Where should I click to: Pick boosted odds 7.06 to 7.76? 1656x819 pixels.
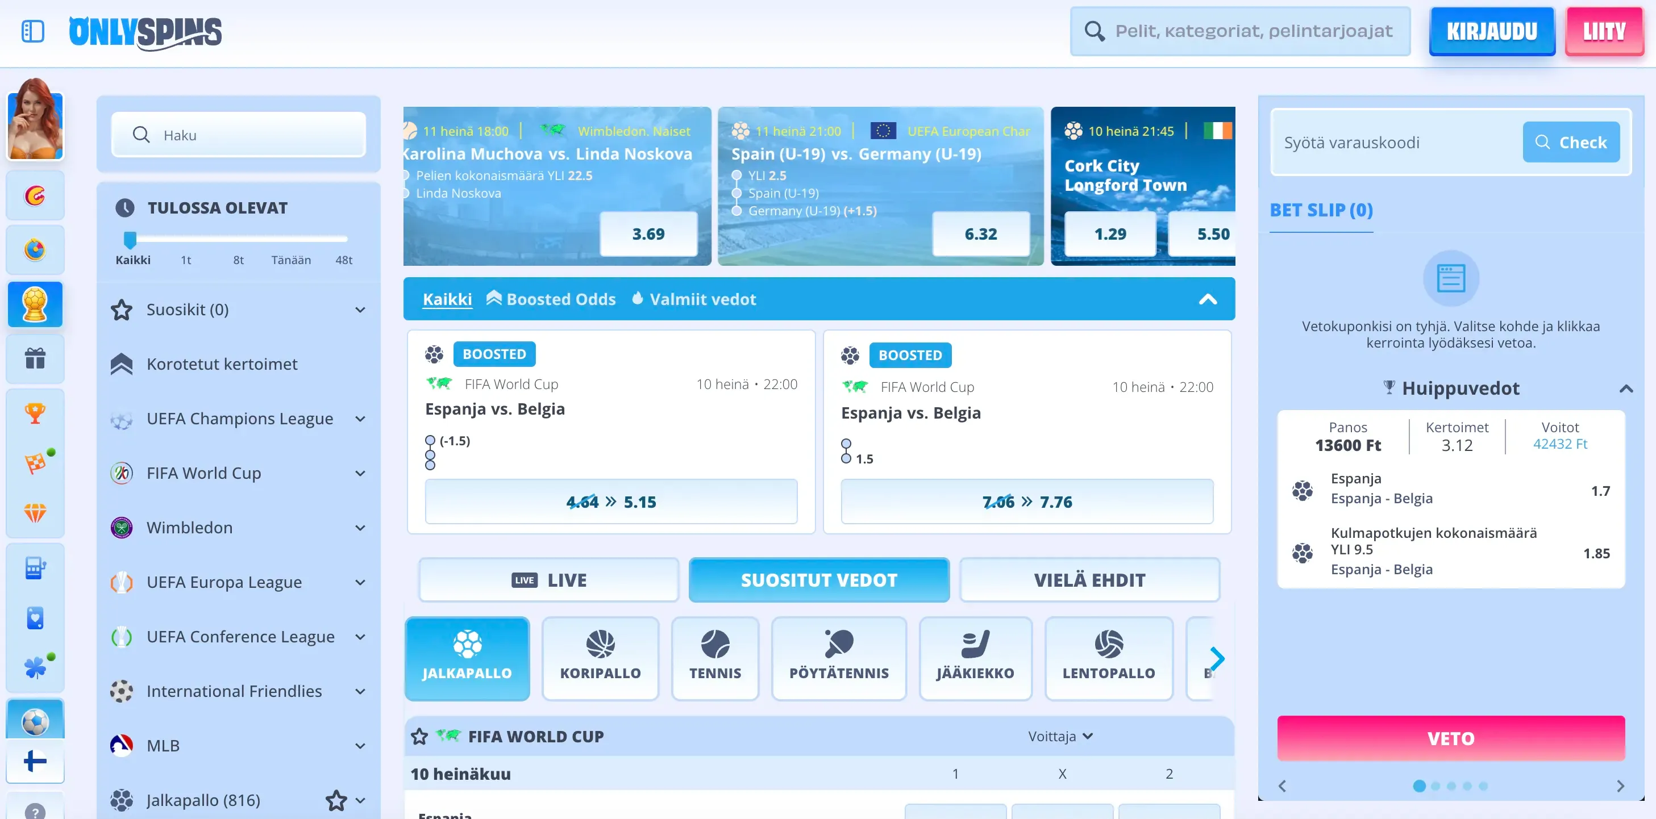tap(1027, 502)
